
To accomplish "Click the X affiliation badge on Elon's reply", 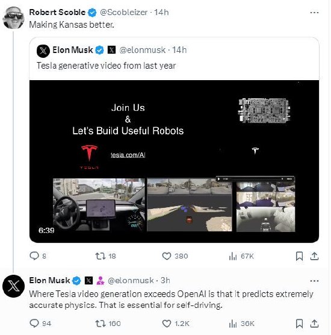I will point(89,280).
